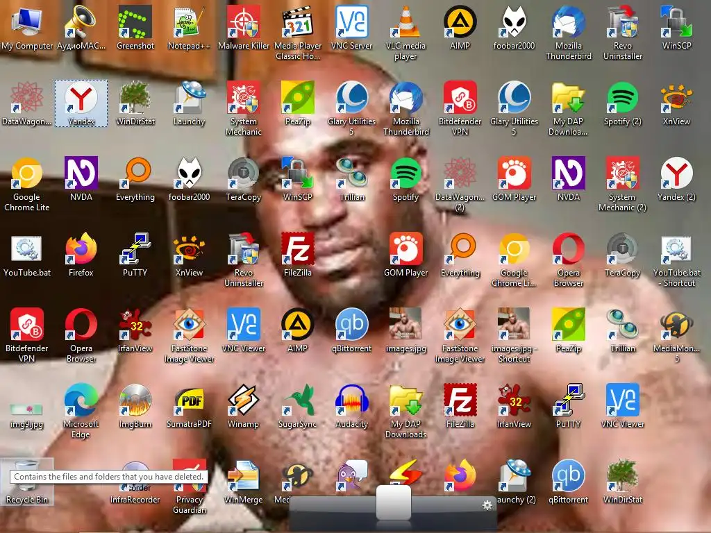
Task: Open the Launchy (2) icon behind the dock
Action: click(515, 482)
